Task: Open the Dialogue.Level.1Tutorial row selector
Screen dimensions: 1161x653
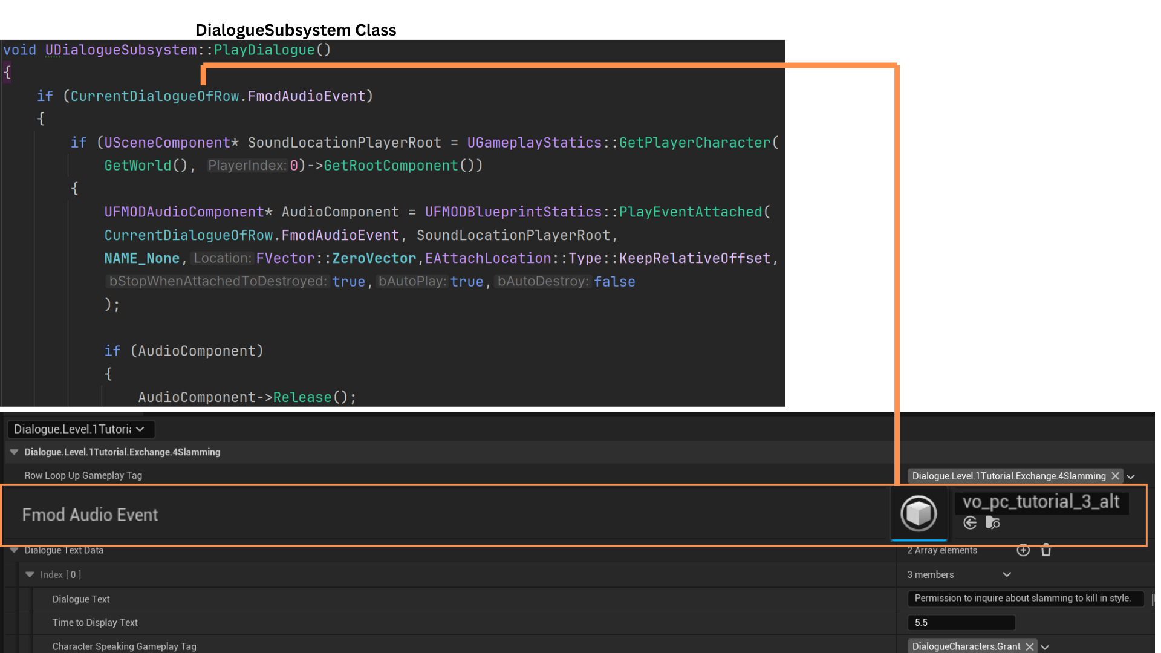Action: click(80, 429)
